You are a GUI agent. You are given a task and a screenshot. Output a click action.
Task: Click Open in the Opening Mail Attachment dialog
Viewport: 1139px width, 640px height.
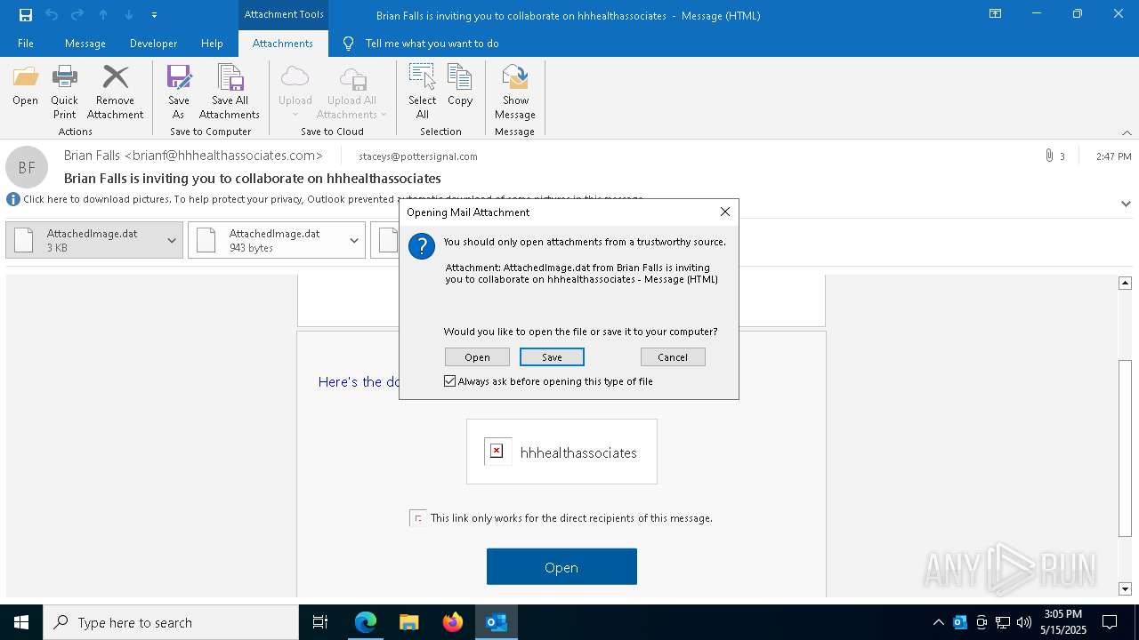point(477,356)
